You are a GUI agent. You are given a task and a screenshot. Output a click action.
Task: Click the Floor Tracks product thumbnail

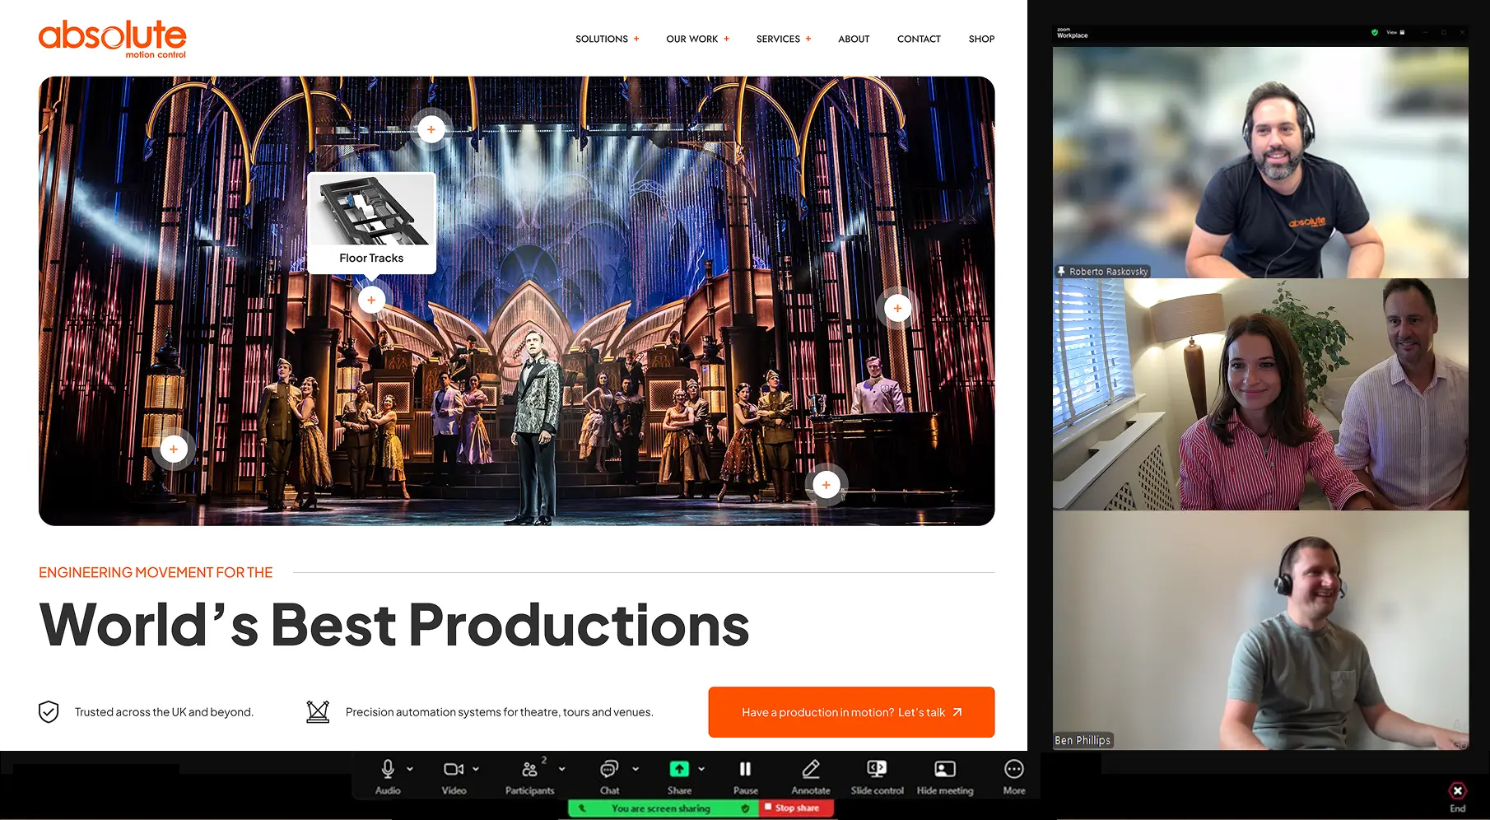click(x=372, y=212)
